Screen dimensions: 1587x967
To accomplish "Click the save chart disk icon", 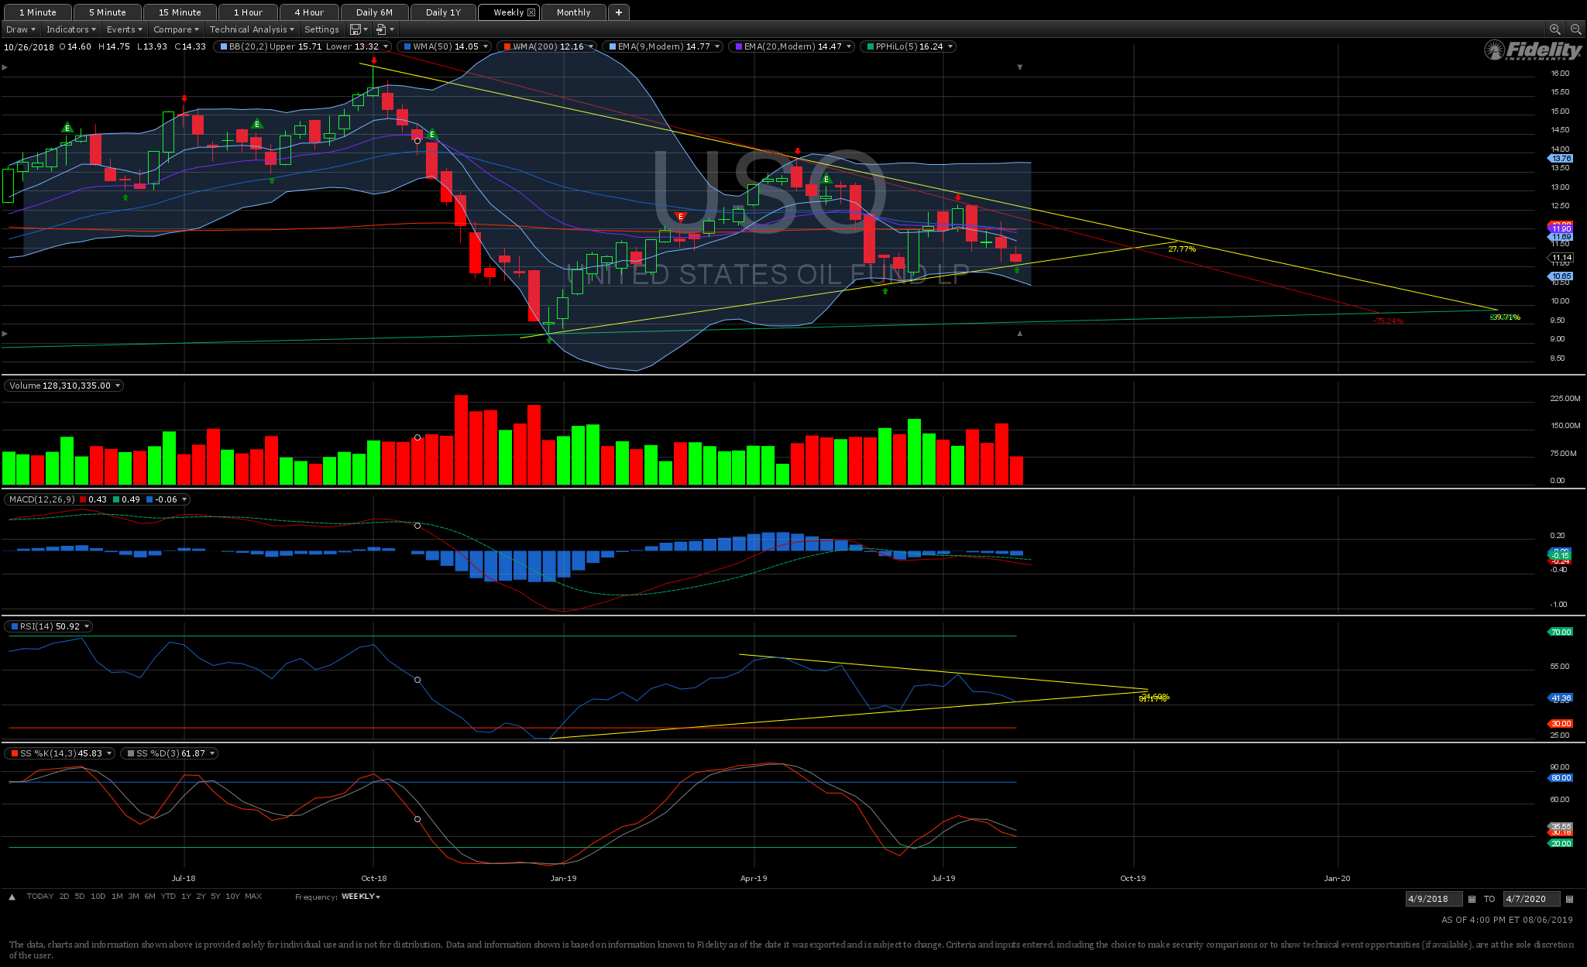I will click(x=355, y=29).
